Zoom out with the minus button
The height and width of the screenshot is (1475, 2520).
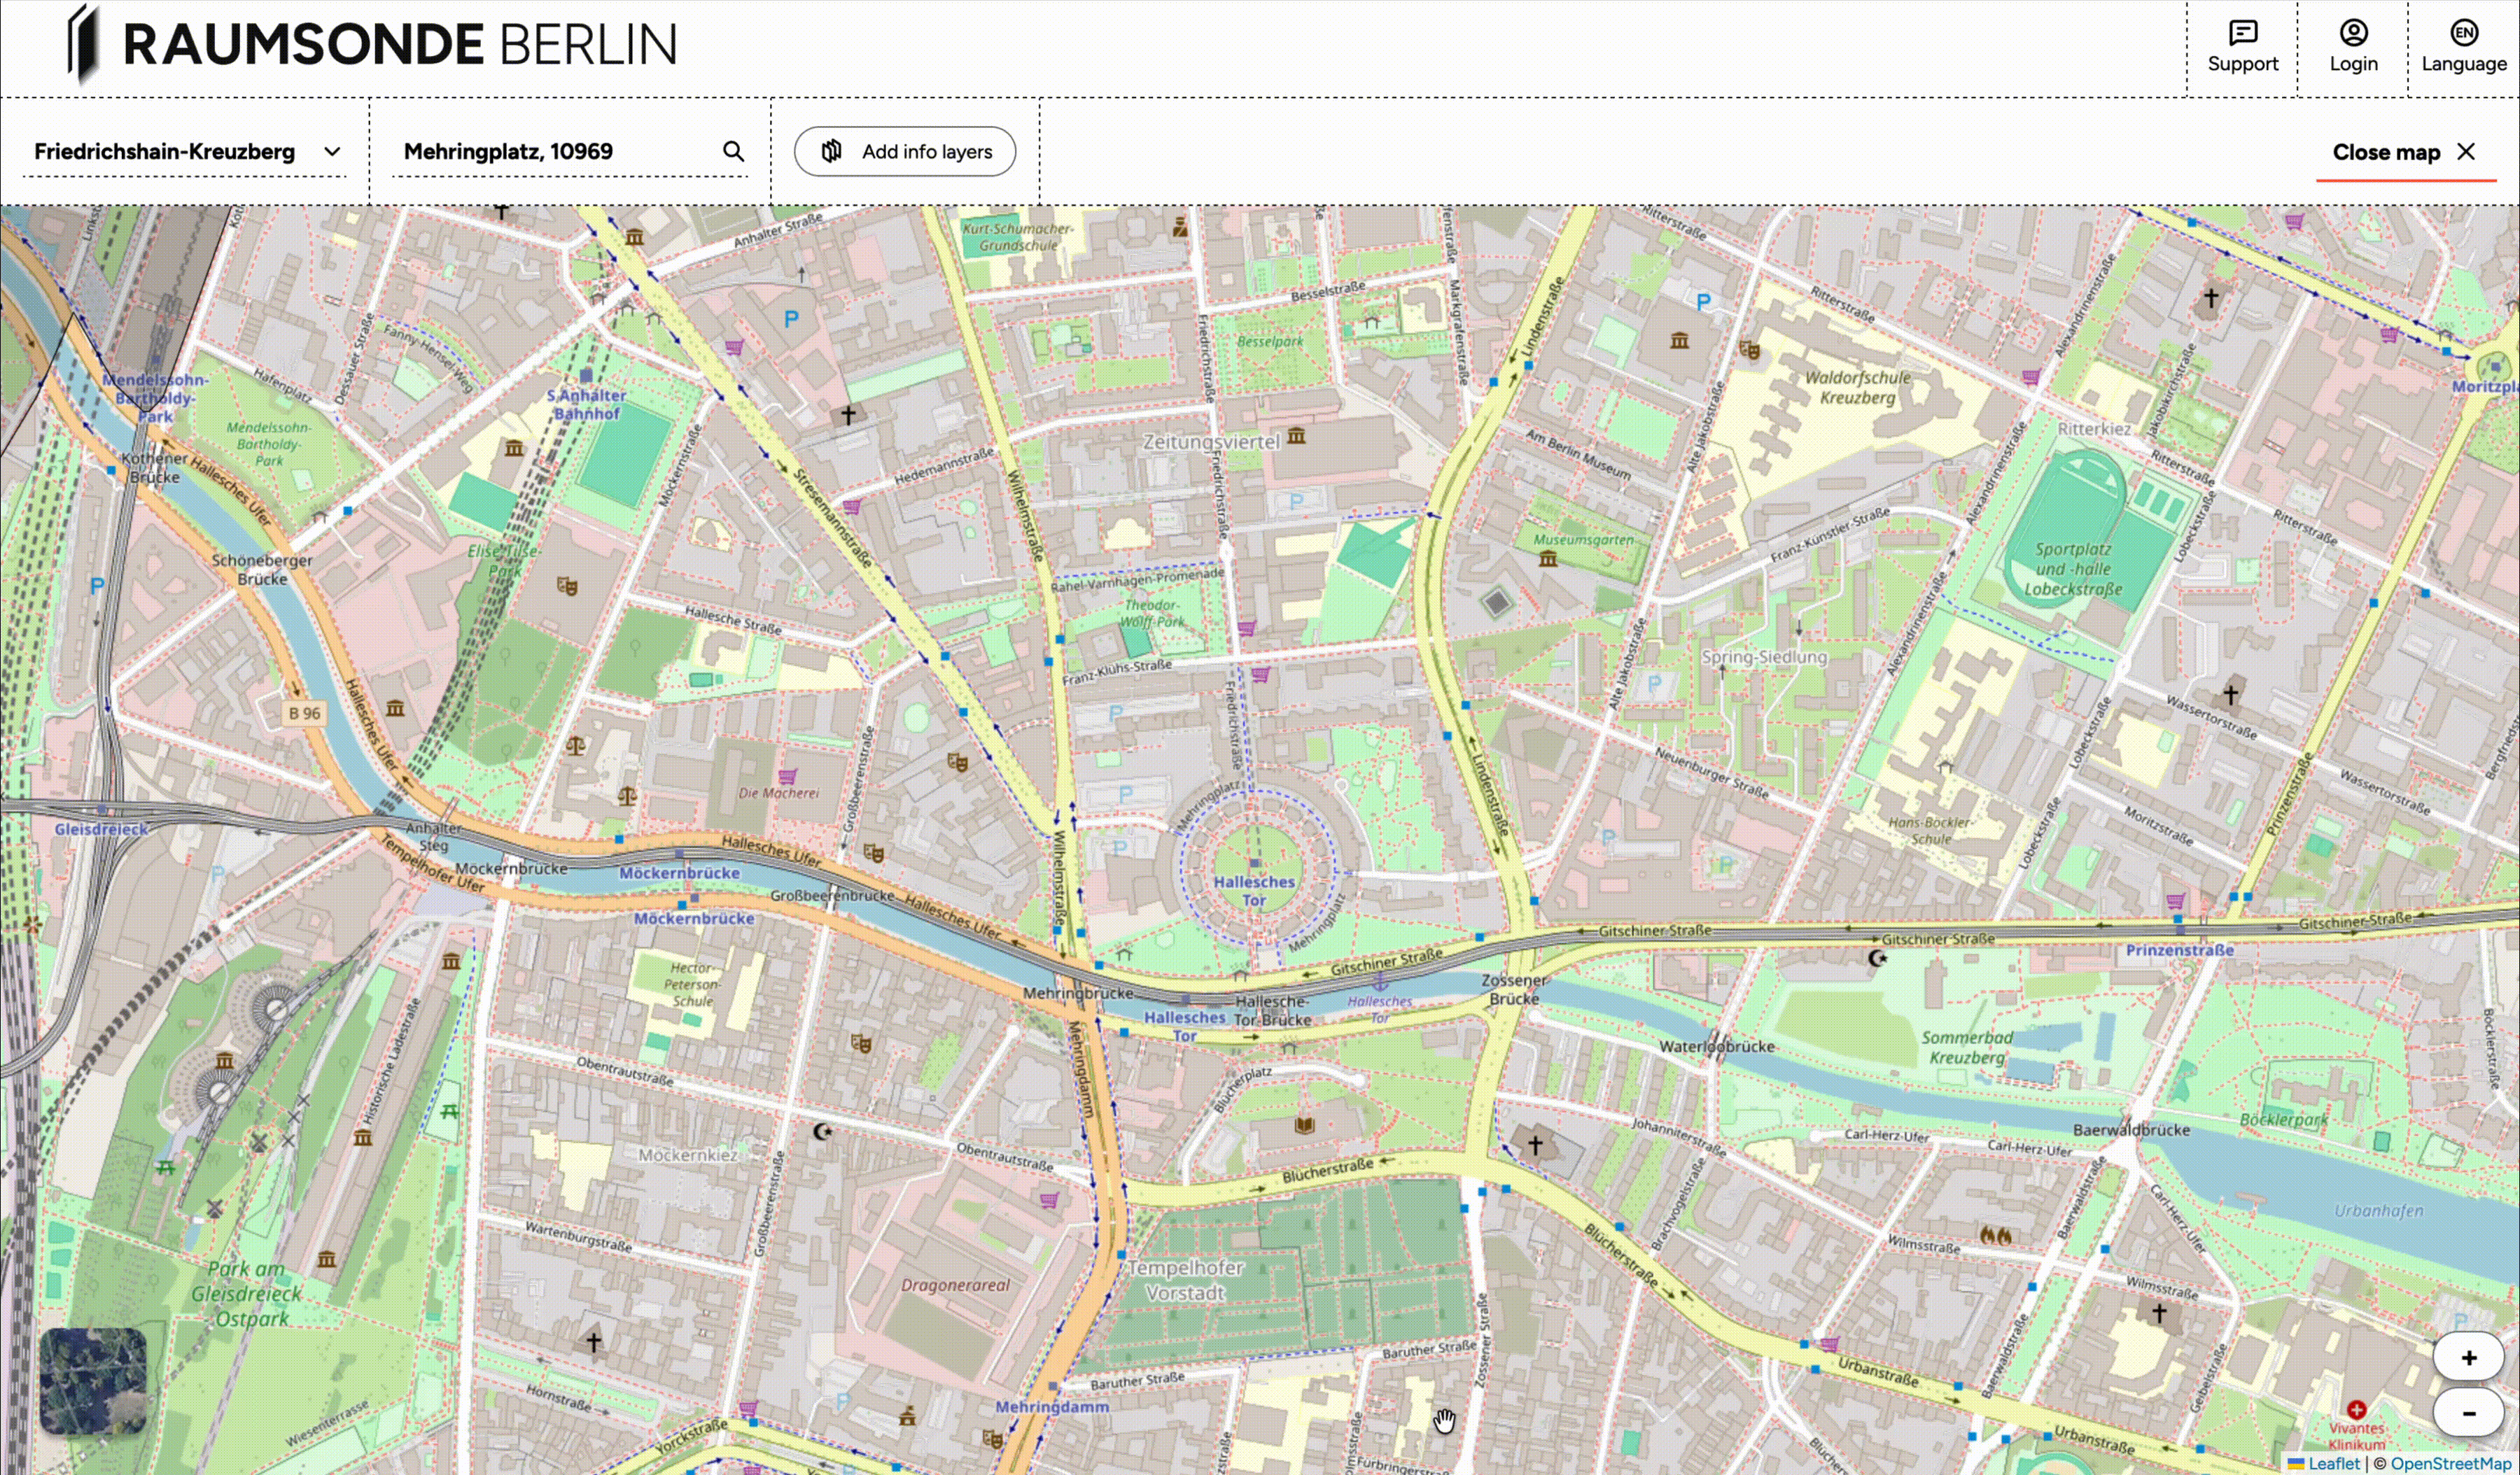tap(2468, 1413)
